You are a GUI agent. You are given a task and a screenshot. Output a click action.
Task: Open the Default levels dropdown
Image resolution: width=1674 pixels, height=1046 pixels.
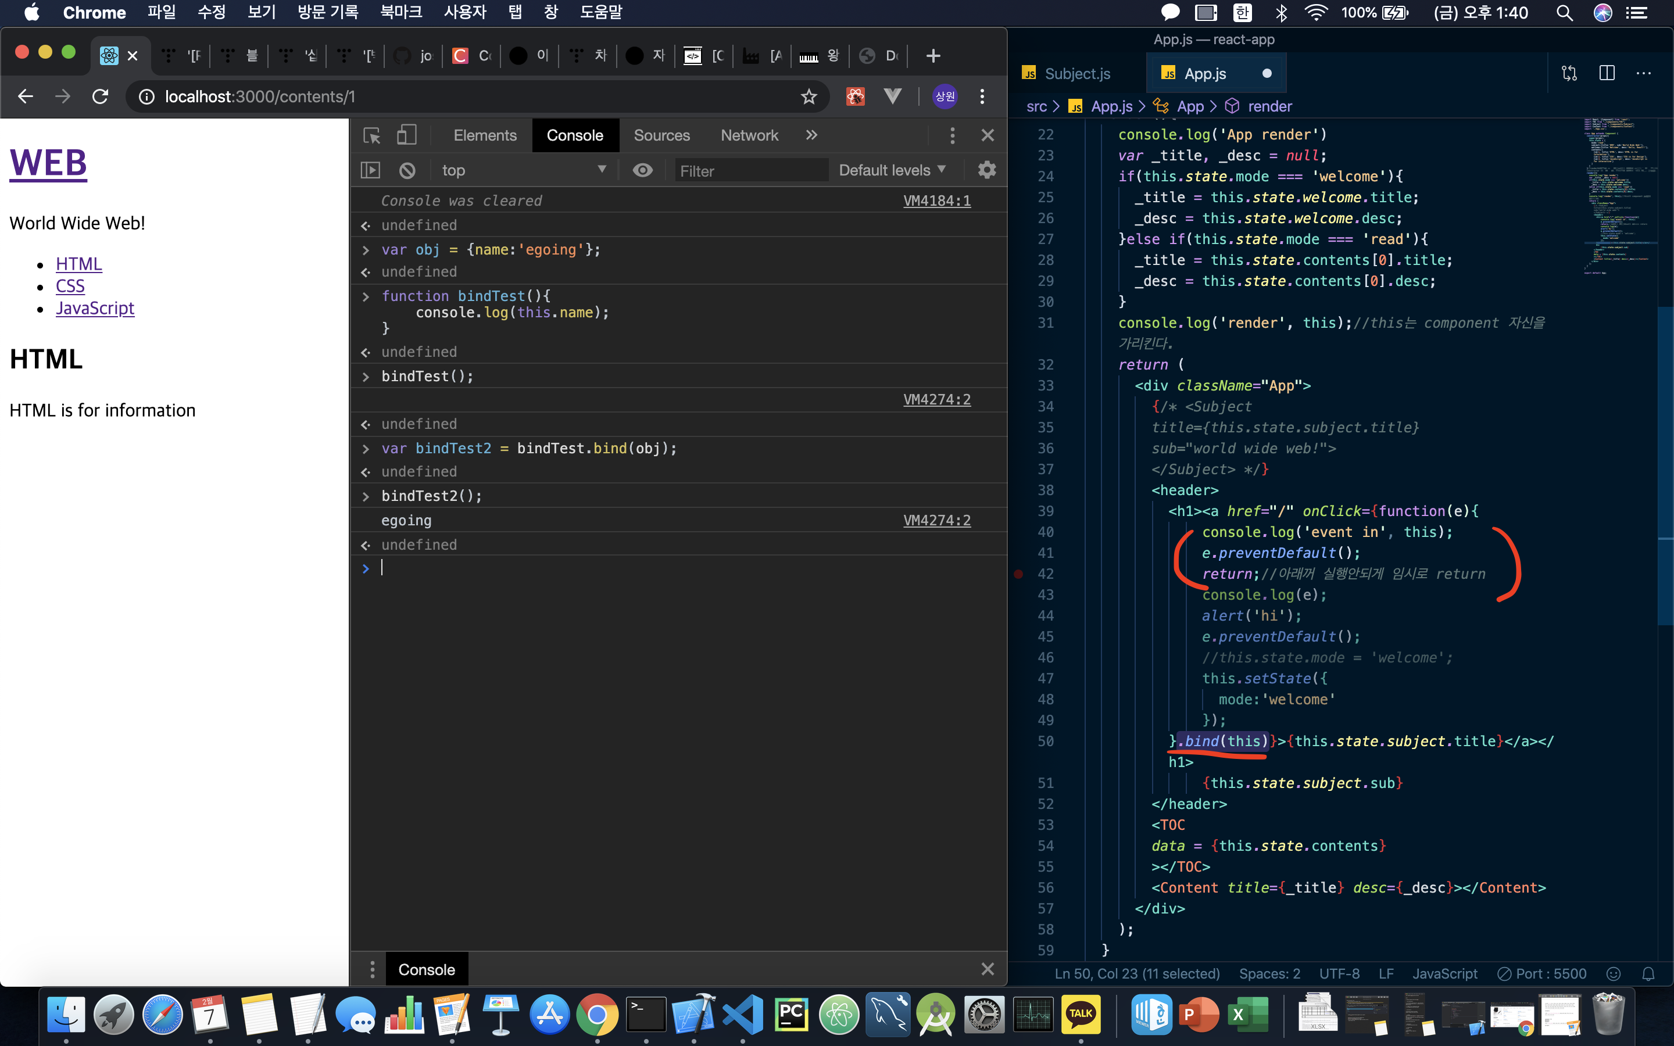point(892,170)
